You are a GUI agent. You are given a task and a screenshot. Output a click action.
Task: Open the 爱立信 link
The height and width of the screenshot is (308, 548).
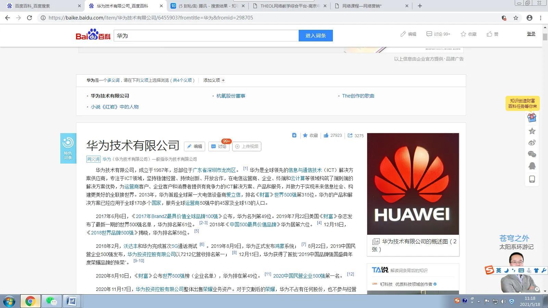coord(233,195)
